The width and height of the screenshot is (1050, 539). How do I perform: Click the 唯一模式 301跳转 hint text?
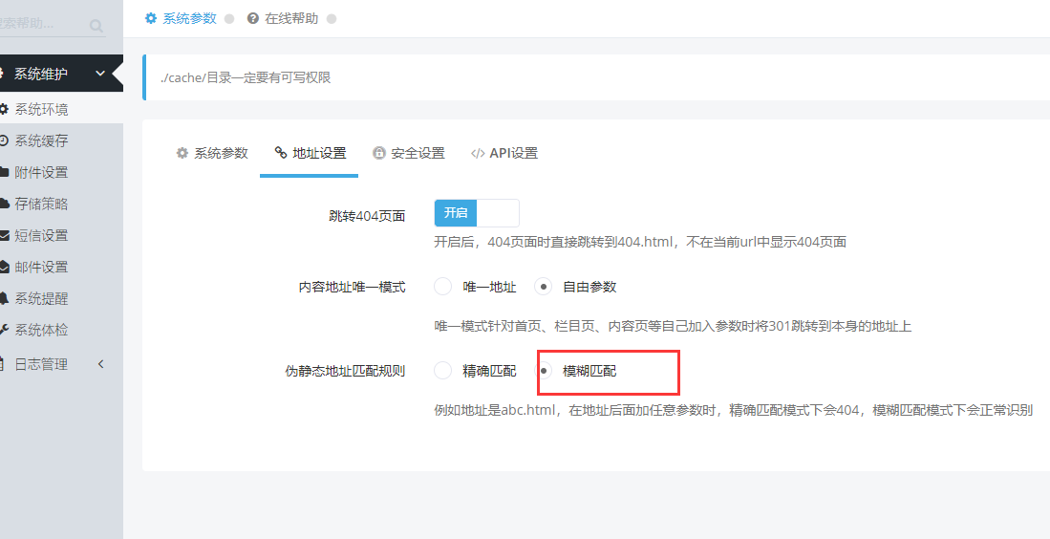673,327
